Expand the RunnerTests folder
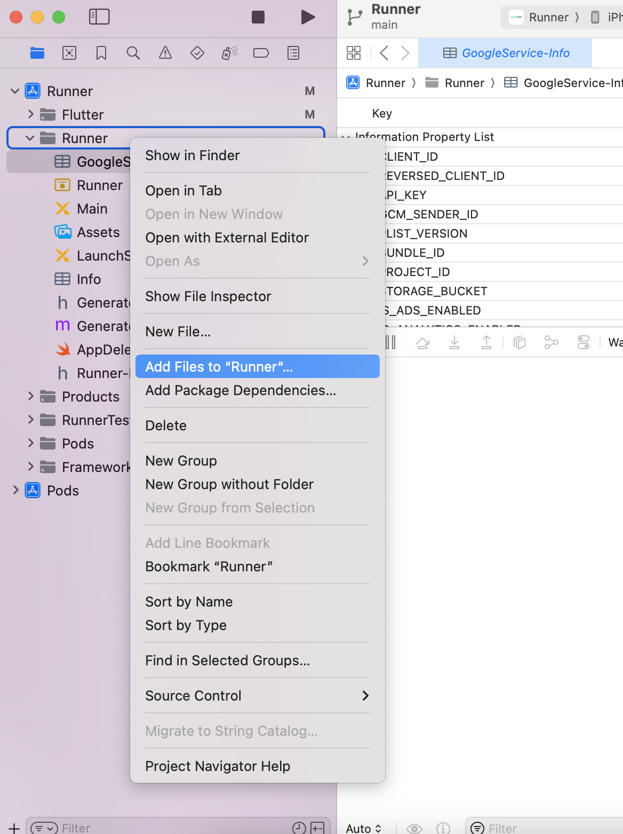Image resolution: width=623 pixels, height=834 pixels. click(30, 420)
